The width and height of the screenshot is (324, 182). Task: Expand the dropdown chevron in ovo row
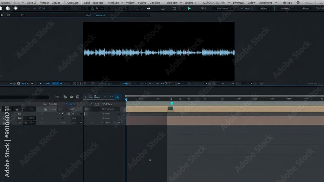42,114
